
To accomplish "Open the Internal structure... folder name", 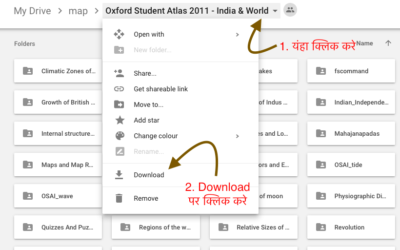I will 68,134.
